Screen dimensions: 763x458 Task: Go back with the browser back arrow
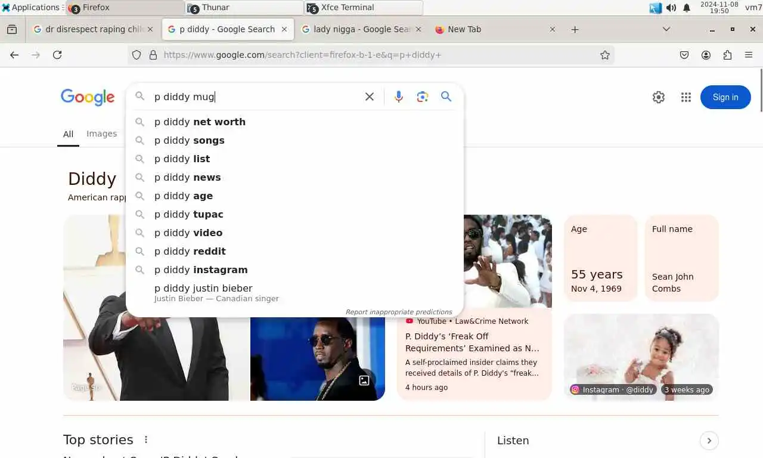coord(14,55)
